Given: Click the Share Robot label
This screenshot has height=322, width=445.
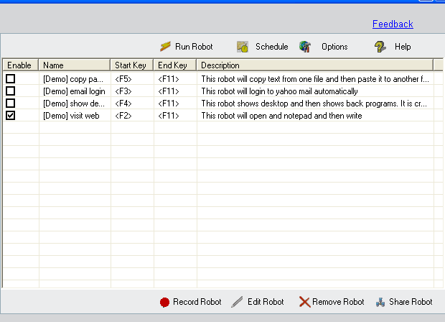Looking at the screenshot, I should pos(411,302).
